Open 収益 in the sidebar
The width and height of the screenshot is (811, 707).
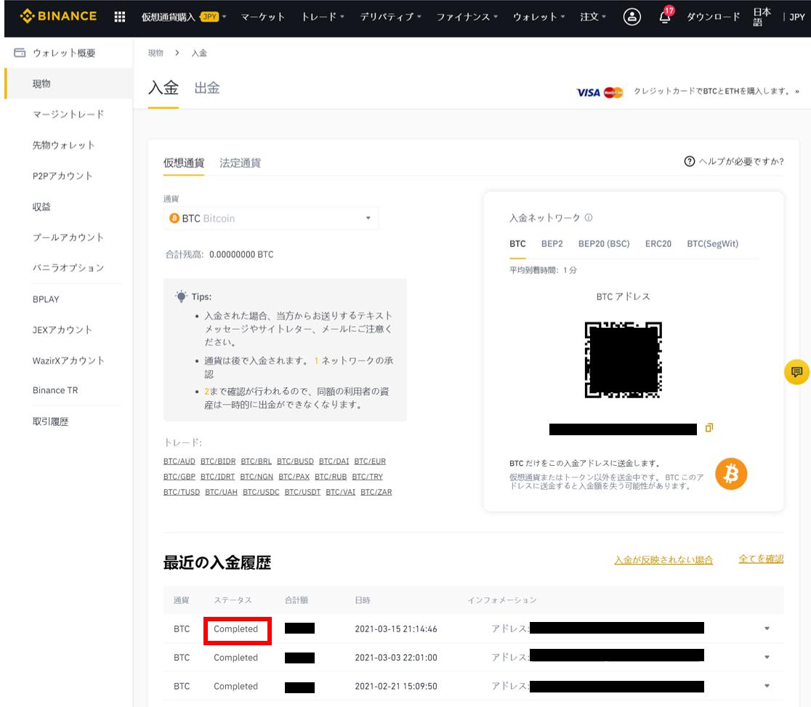(41, 206)
